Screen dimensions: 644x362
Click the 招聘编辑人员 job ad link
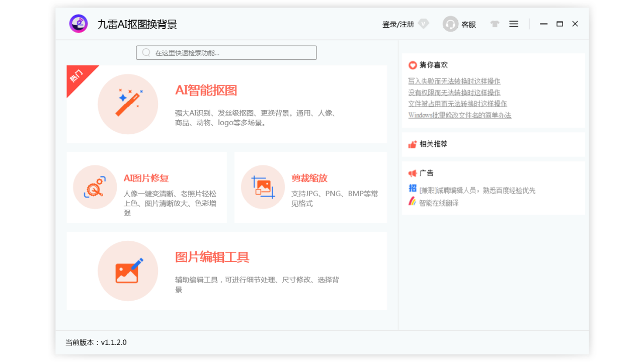477,190
